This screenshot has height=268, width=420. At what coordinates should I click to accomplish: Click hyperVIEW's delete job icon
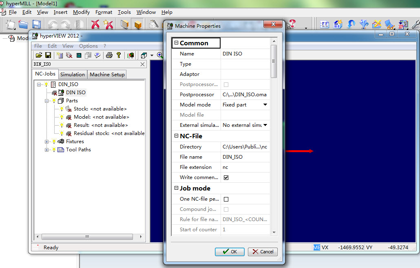point(69,55)
